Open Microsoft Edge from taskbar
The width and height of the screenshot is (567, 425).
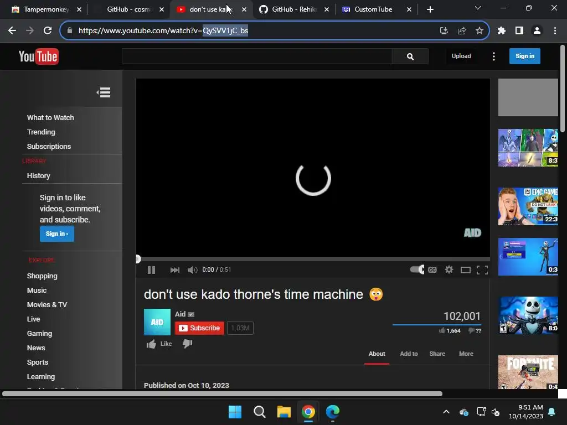(333, 412)
